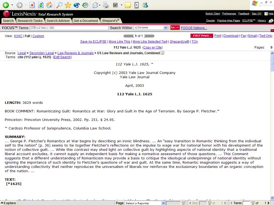This screenshot has width=274, height=205.
Task: Click the TOA link
Action: click(195, 41)
